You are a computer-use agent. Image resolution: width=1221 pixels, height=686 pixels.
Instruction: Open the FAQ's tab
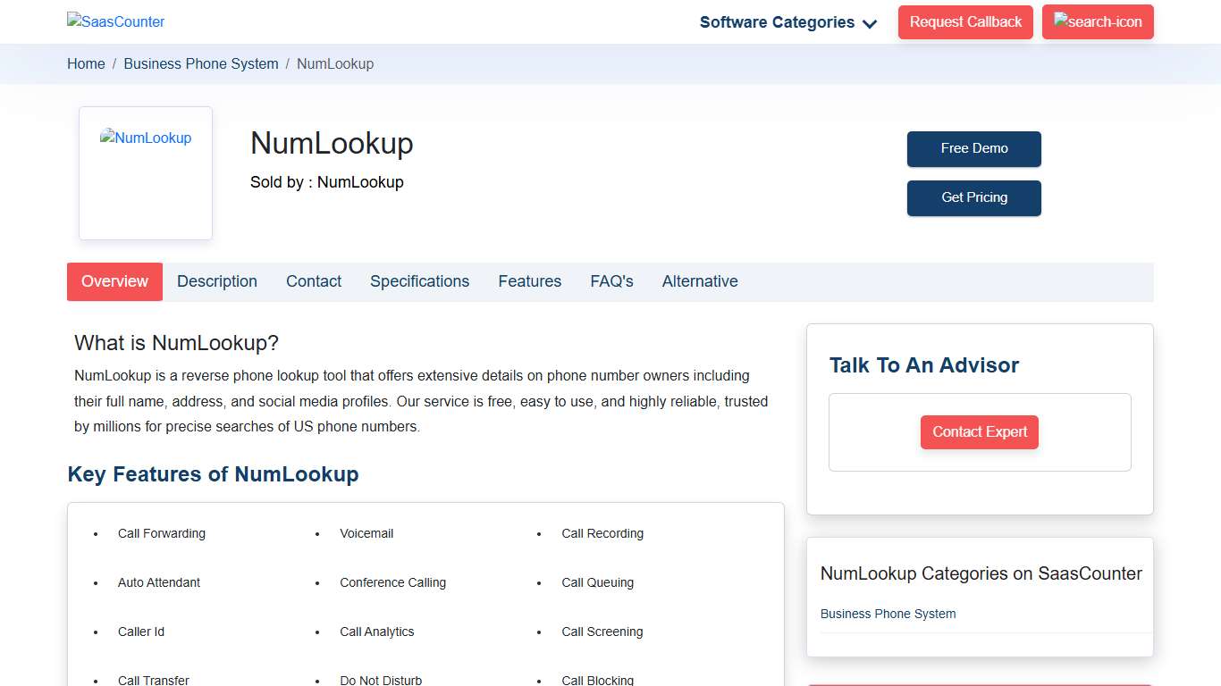611,280
